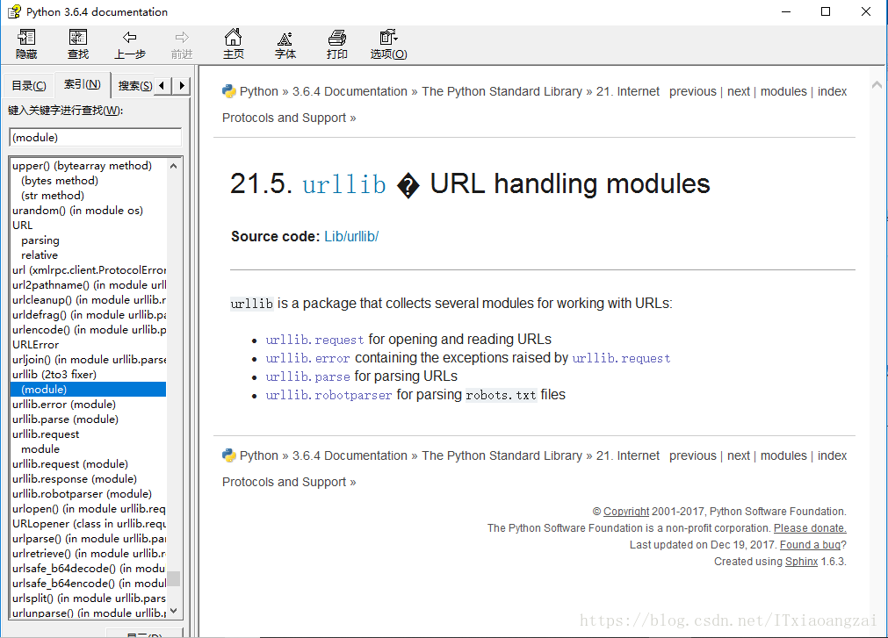Image resolution: width=888 pixels, height=638 pixels.
Task: Click the Python logo in top breadcrumb
Action: click(228, 91)
